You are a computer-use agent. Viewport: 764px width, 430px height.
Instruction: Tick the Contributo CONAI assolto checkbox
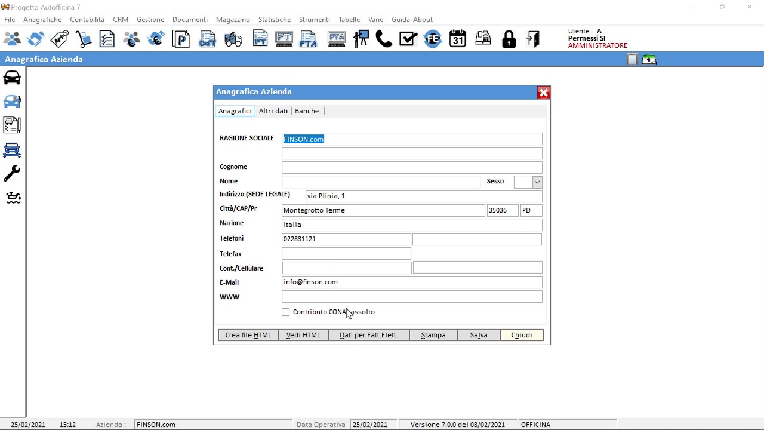(x=286, y=312)
